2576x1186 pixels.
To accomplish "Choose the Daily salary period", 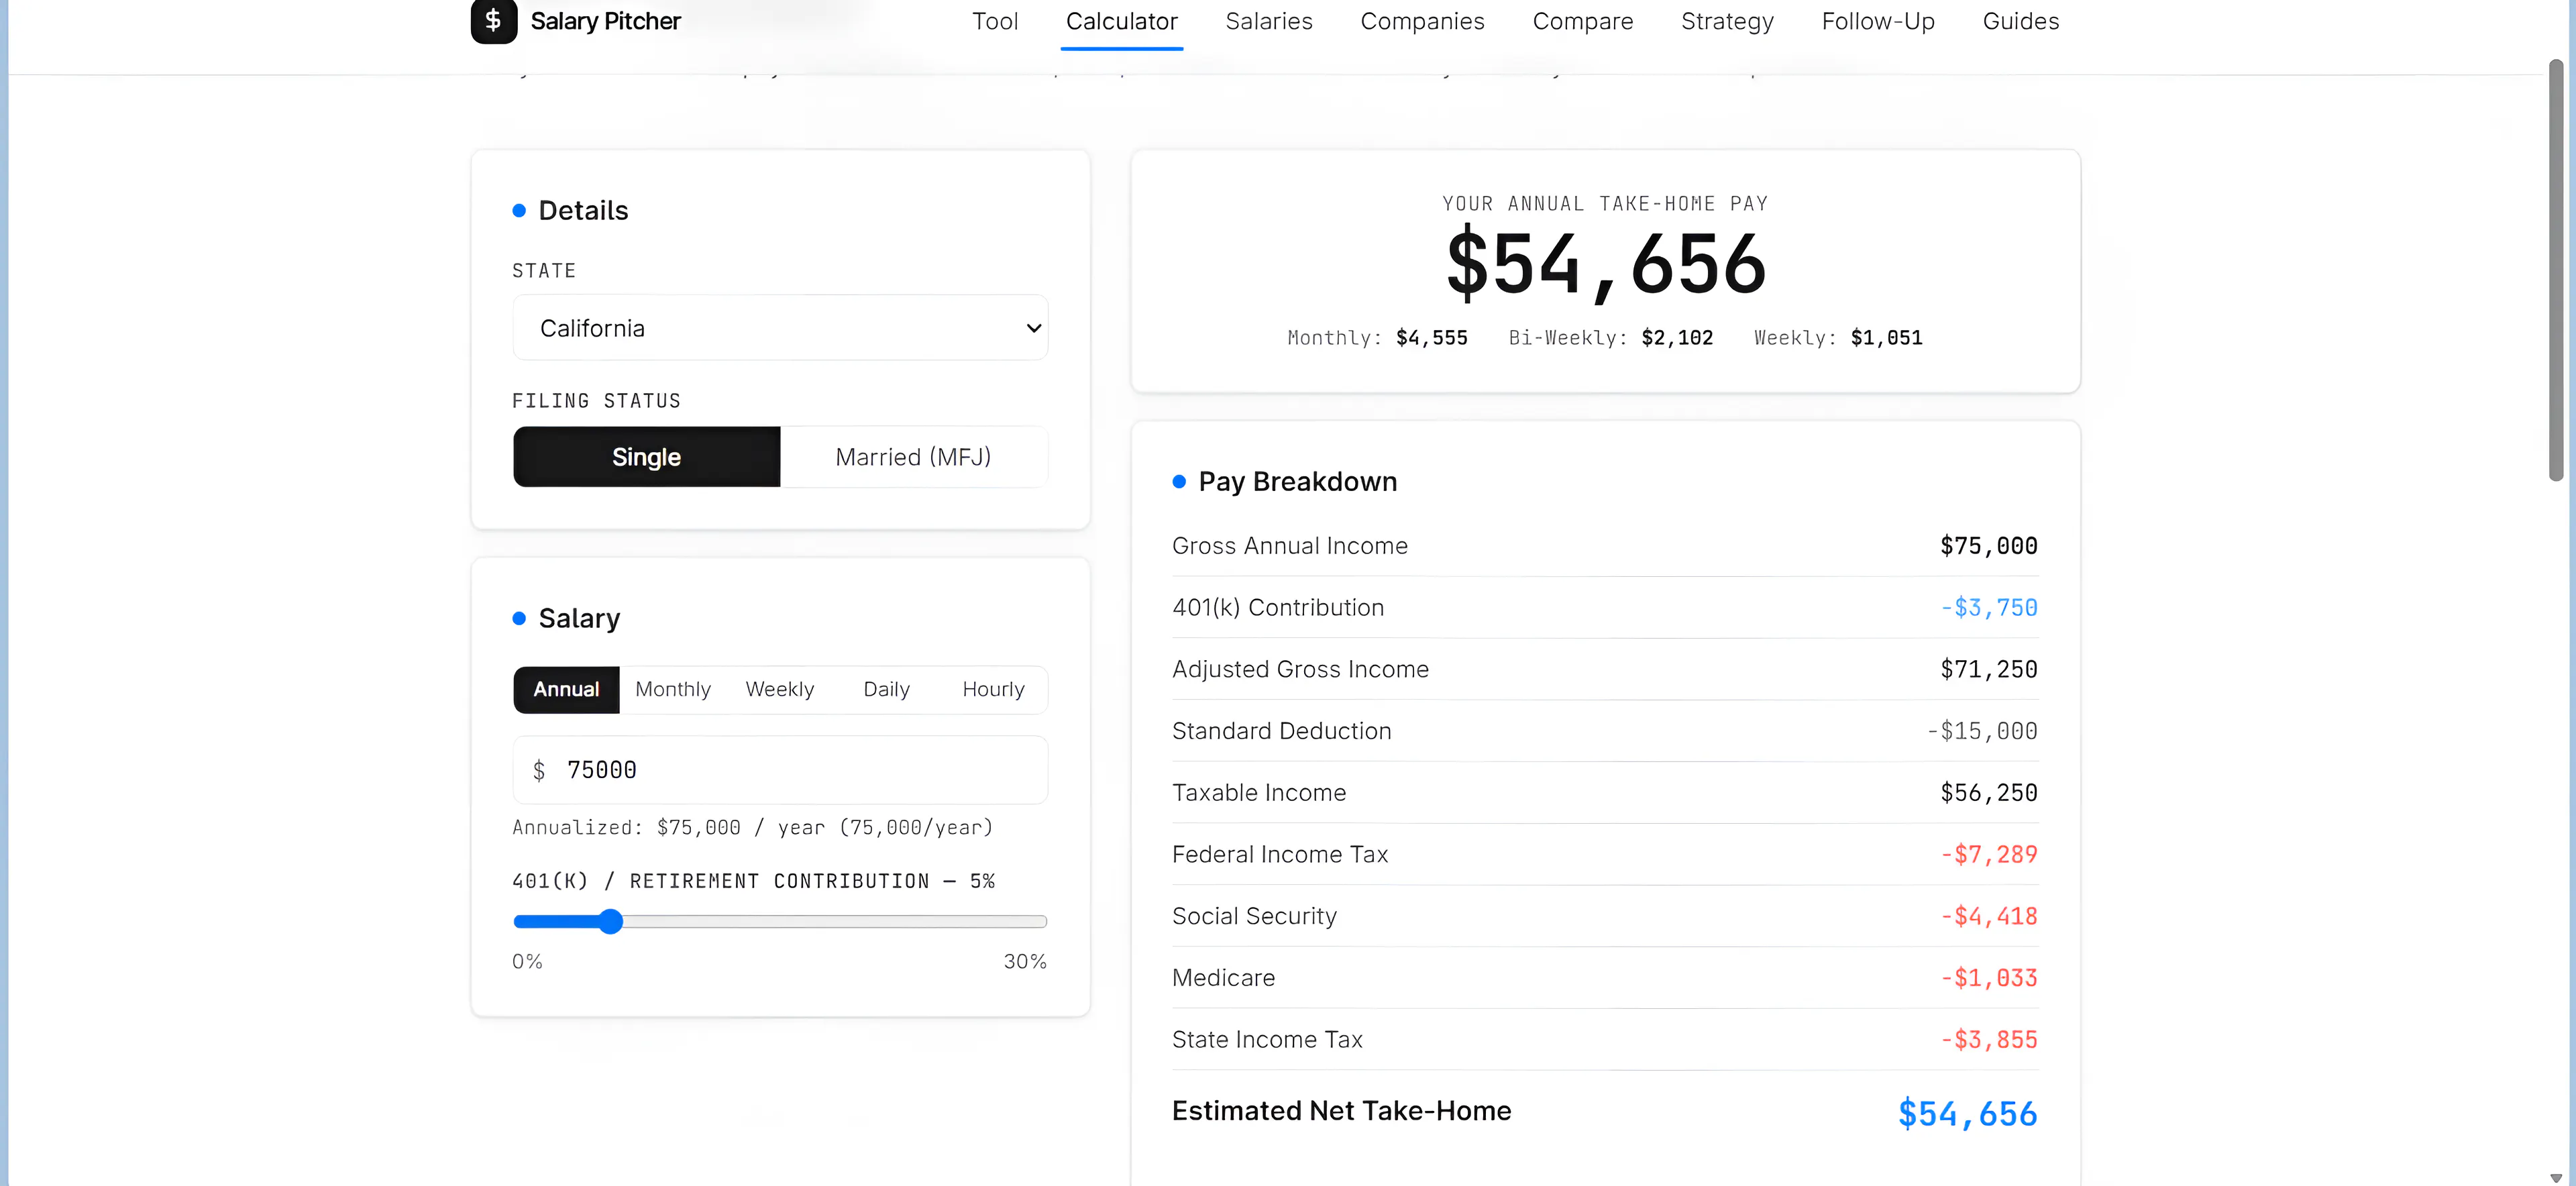I will [x=886, y=689].
